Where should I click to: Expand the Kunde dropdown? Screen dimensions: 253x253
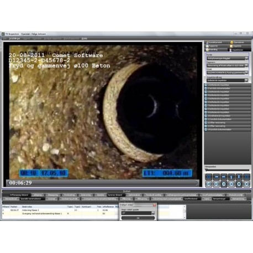click(x=246, y=59)
